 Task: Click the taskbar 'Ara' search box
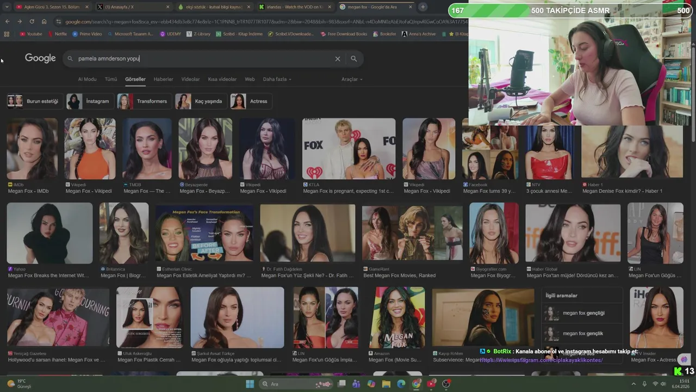pos(295,384)
